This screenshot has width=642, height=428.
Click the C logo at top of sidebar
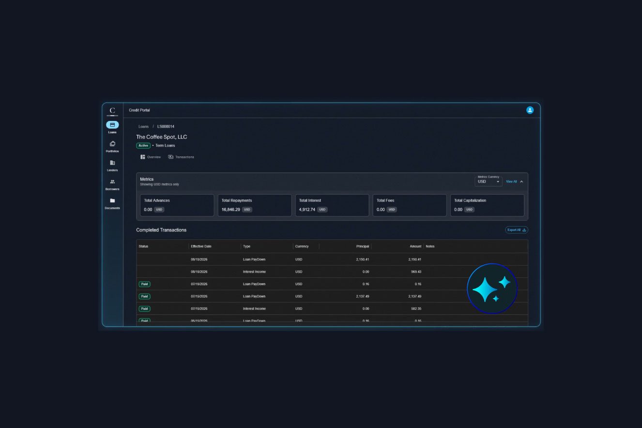click(112, 110)
